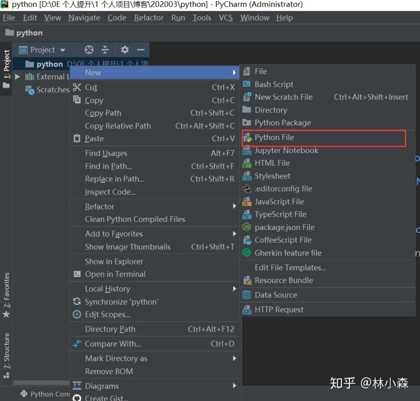Click the Synchronize 'python' refresh icon
Image resolution: width=420 pixels, height=401 pixels.
point(77,302)
